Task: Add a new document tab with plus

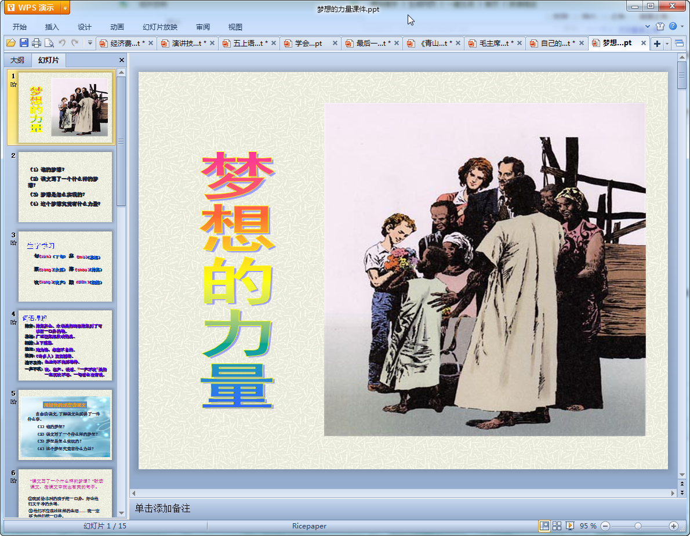Action: pos(657,44)
